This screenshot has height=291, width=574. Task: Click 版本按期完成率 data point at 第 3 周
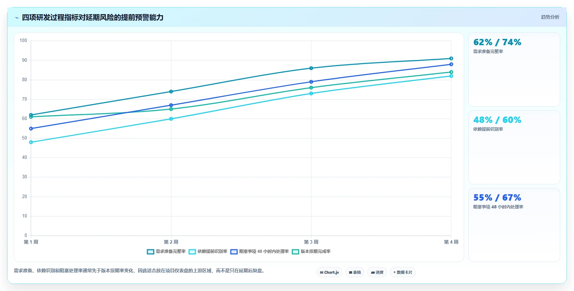click(x=311, y=88)
